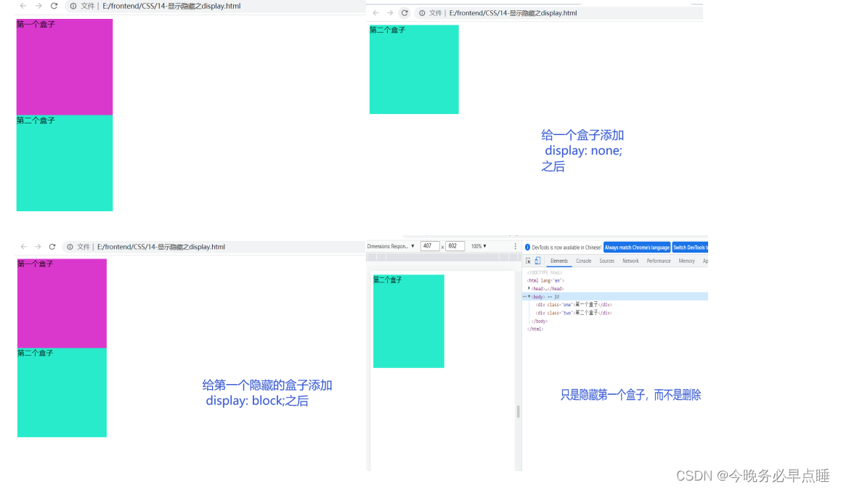
Task: Switch to the Console tab in DevTools
Action: click(x=583, y=261)
